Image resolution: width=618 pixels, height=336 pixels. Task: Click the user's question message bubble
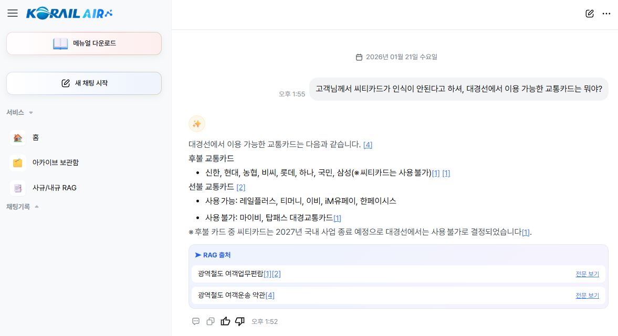click(458, 89)
